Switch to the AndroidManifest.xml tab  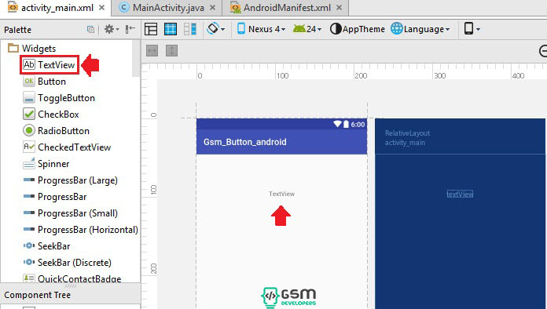286,8
